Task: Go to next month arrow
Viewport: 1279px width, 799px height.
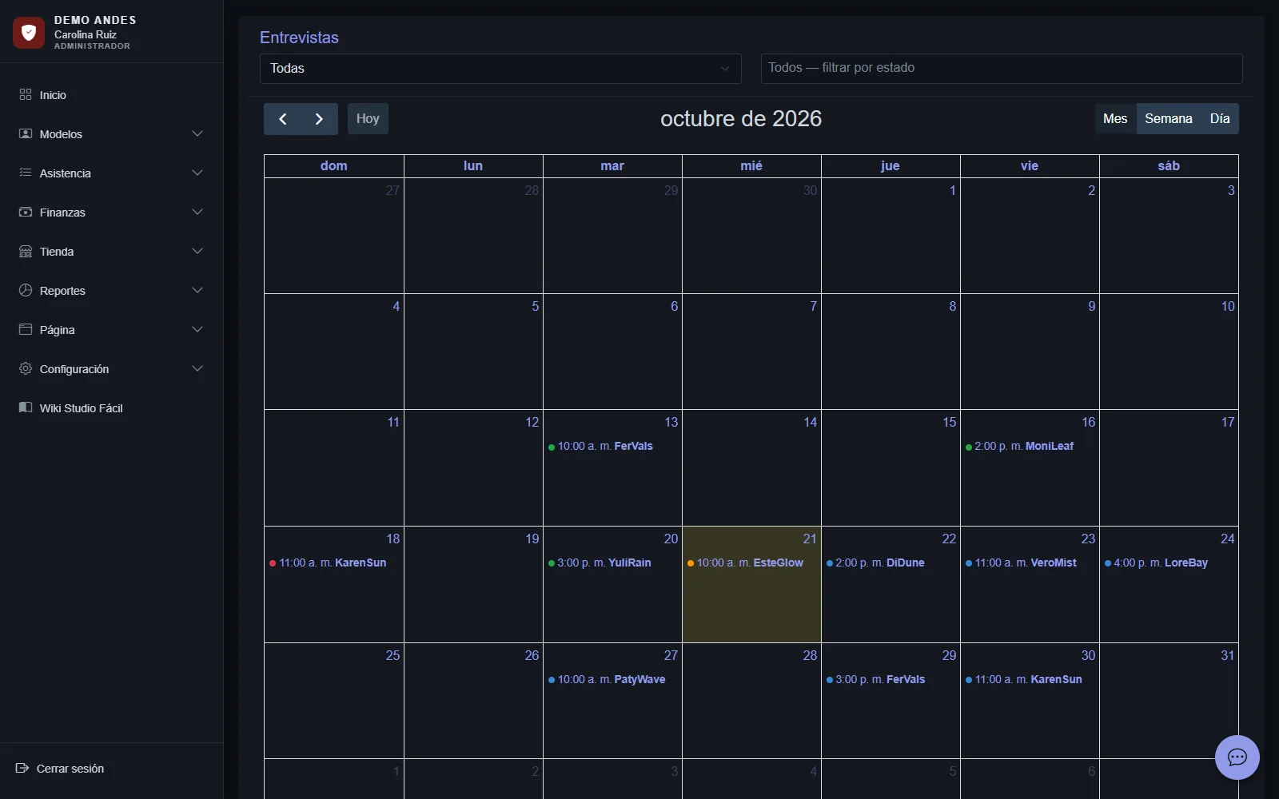Action: pyautogui.click(x=319, y=119)
